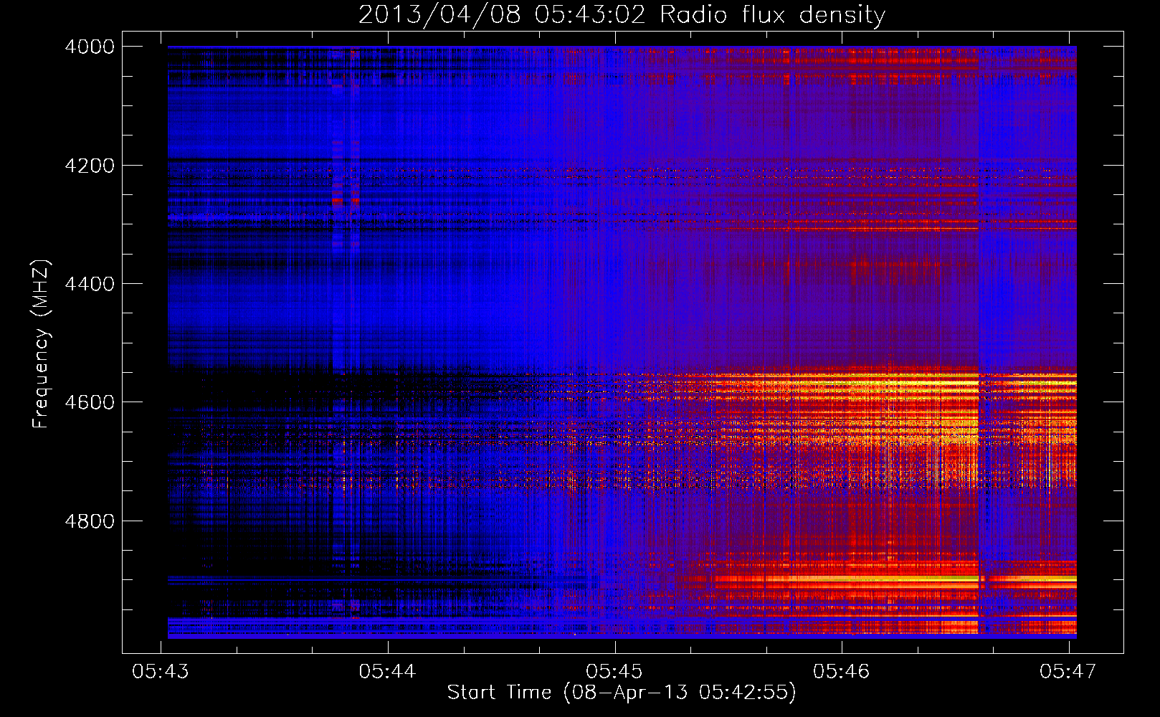
Task: Click the 4800 frequency tick label
Action: coord(90,521)
